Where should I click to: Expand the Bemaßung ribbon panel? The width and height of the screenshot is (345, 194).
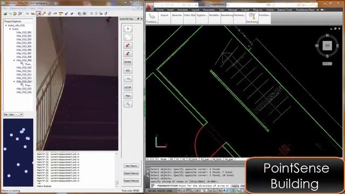[x=227, y=18]
